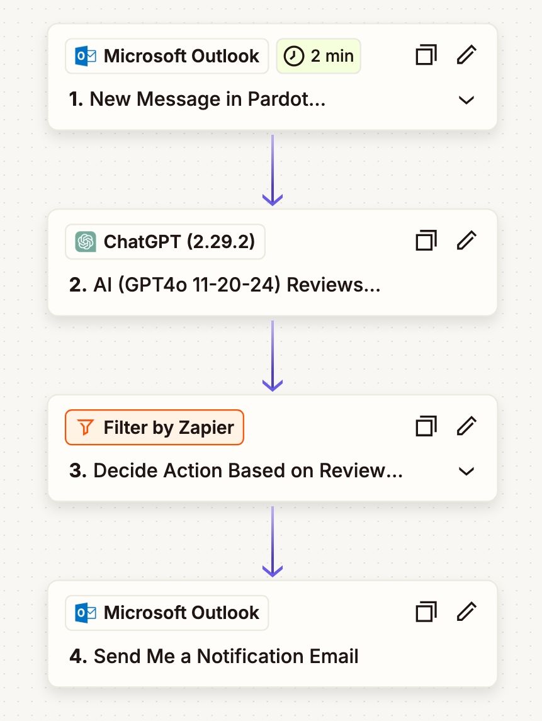542x721 pixels.
Task: Click the arrow connector between steps 3 and 4
Action: tap(273, 542)
